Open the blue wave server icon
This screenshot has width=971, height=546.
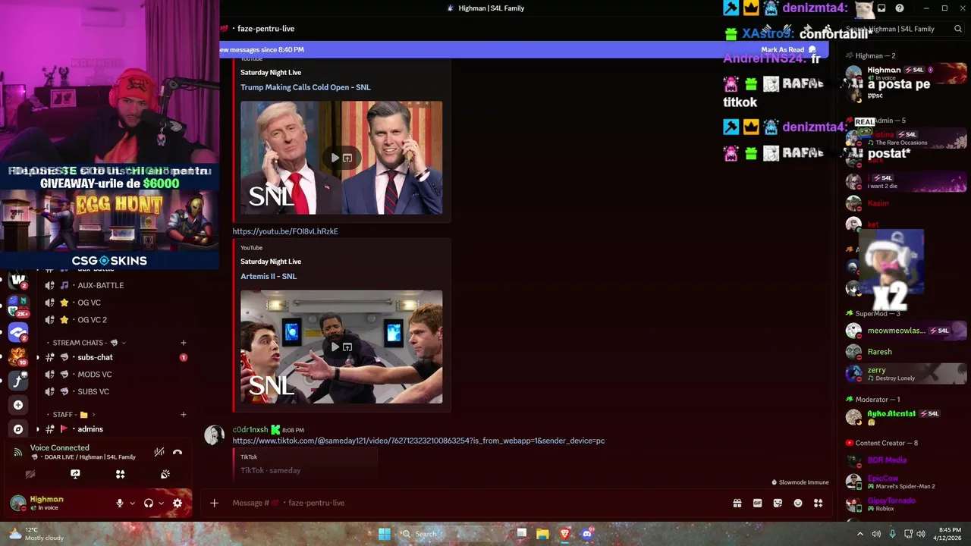[18, 333]
